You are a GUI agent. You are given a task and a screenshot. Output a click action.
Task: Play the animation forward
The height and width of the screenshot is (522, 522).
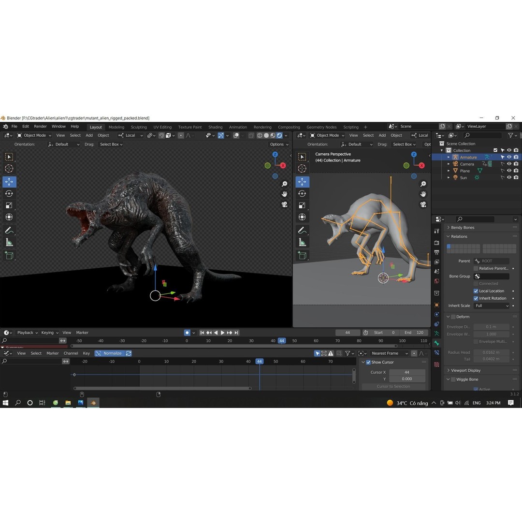click(222, 333)
